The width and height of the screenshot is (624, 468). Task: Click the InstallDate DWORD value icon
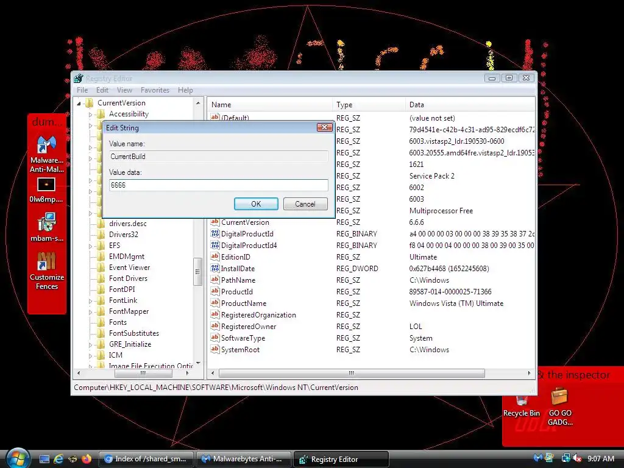[x=215, y=268]
